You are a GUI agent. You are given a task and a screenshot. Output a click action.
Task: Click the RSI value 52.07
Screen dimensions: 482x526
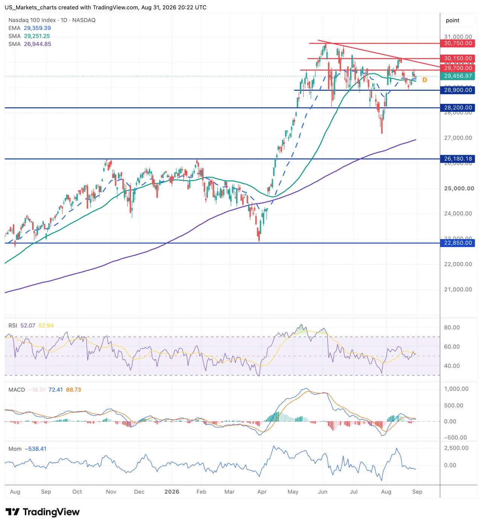pos(28,325)
